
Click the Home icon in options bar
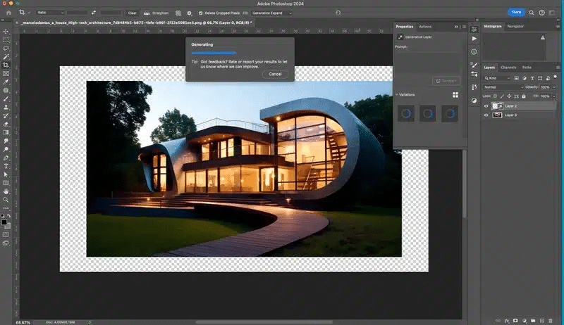pos(7,12)
